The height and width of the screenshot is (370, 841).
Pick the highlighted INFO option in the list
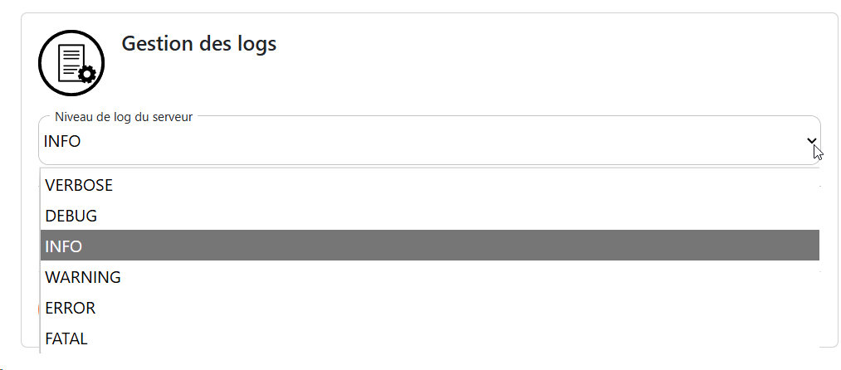click(x=64, y=246)
